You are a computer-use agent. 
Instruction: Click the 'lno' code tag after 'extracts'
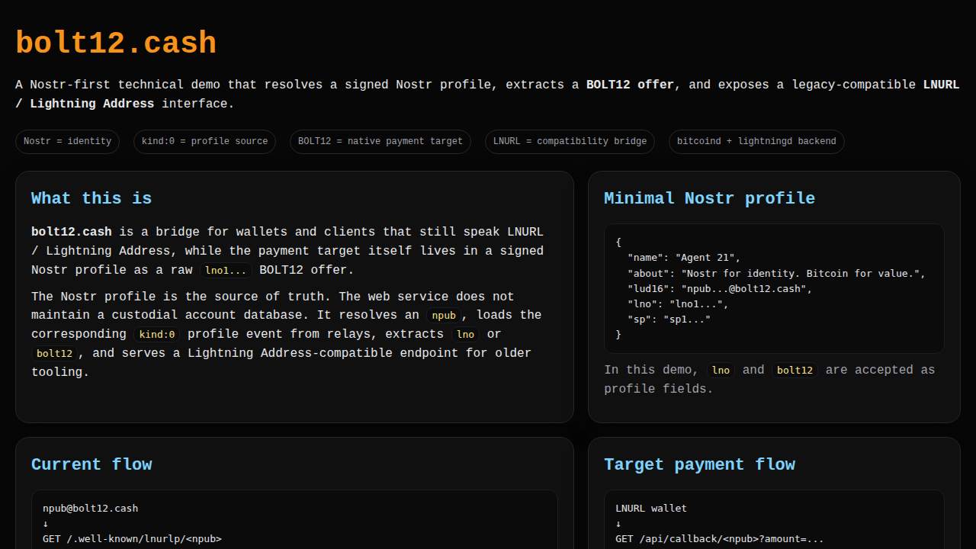[465, 335]
